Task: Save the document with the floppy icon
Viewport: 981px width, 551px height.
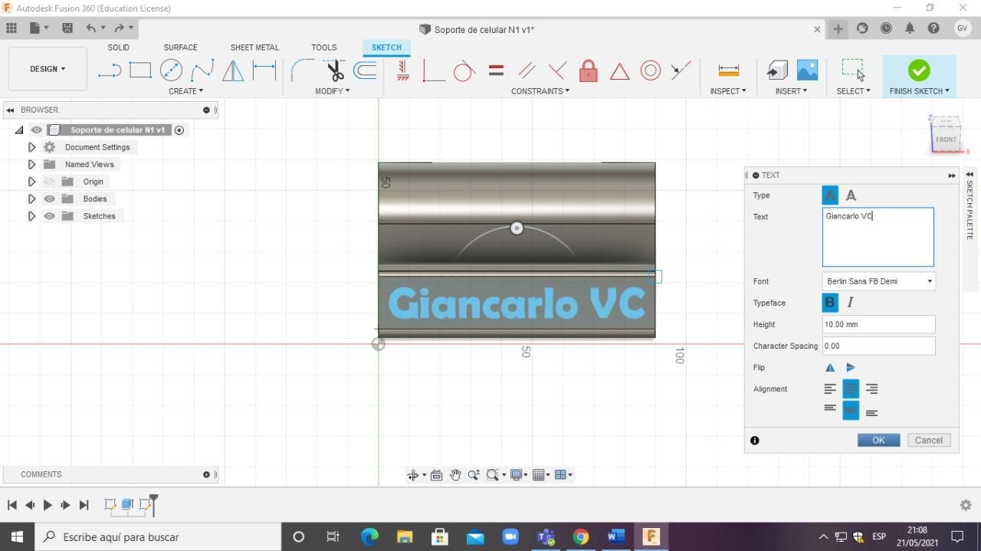Action: pos(67,28)
